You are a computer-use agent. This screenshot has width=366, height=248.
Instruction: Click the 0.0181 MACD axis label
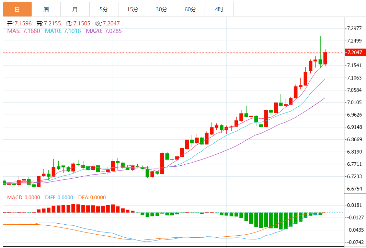click(x=355, y=205)
